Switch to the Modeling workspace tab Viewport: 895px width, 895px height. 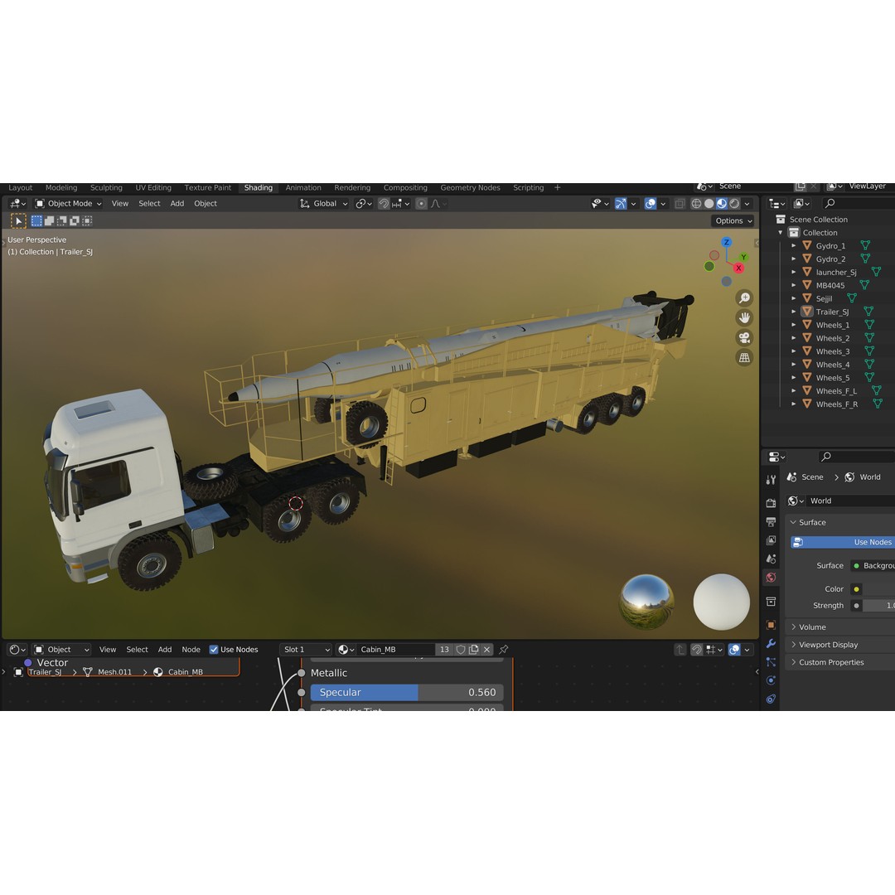click(x=61, y=188)
